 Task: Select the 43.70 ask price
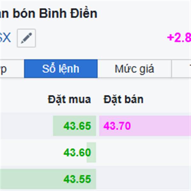117,126
